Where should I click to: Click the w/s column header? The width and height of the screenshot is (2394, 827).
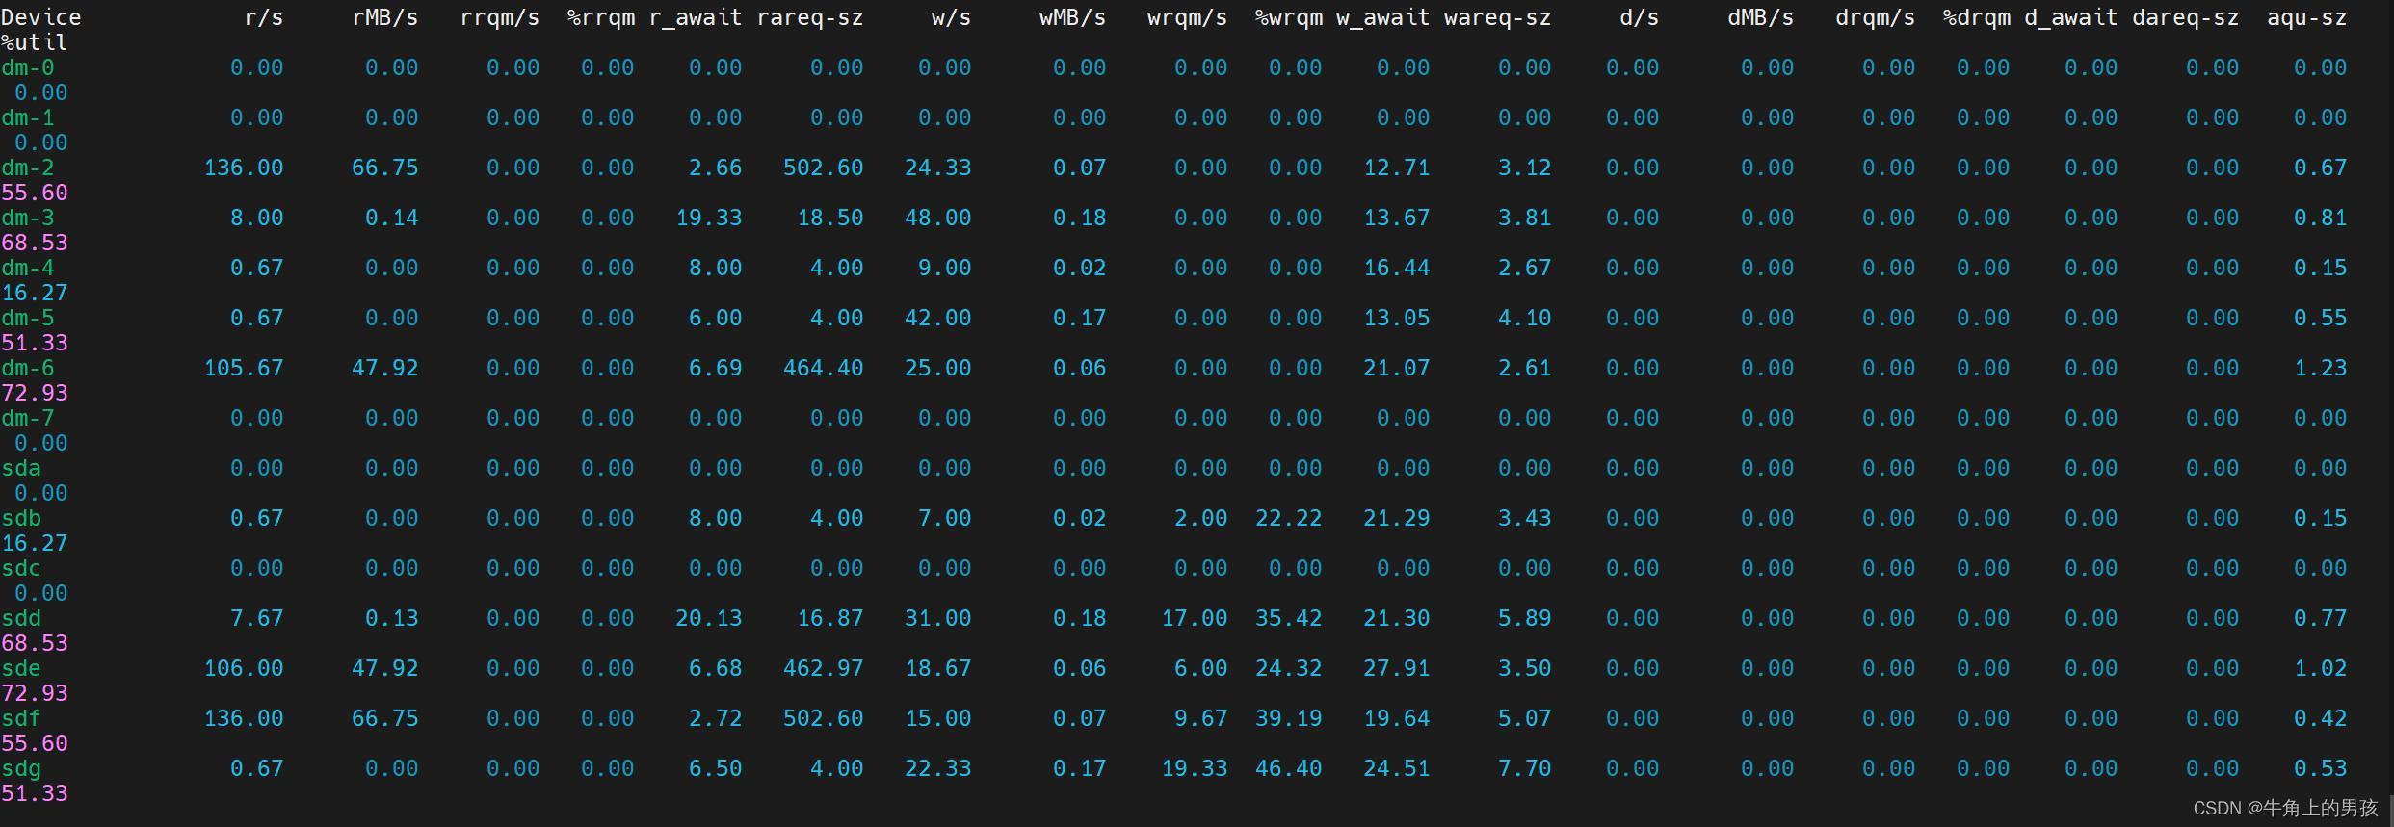click(x=952, y=17)
